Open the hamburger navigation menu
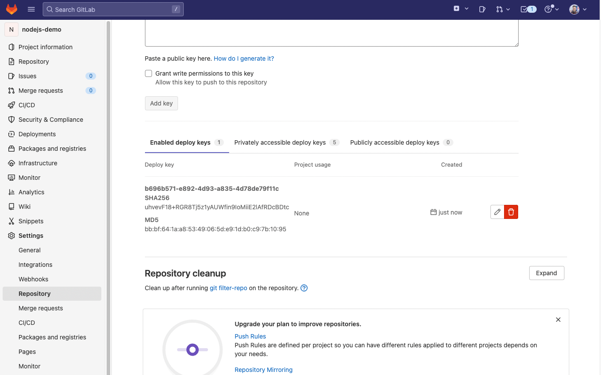601x375 pixels. [31, 9]
